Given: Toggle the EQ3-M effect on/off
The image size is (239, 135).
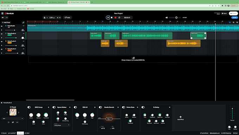Looking at the screenshot, I should pos(75,107).
